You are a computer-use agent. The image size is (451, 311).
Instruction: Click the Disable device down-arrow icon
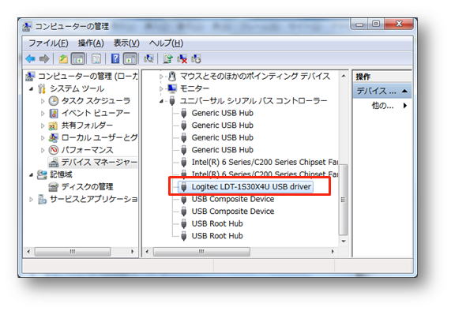[x=196, y=59]
